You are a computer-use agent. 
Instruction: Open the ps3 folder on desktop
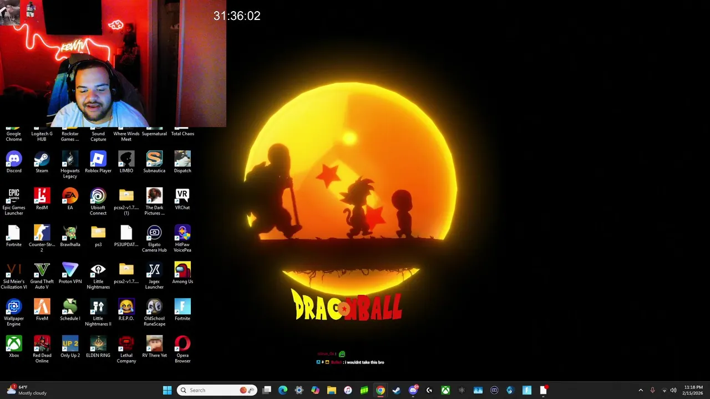click(x=98, y=236)
